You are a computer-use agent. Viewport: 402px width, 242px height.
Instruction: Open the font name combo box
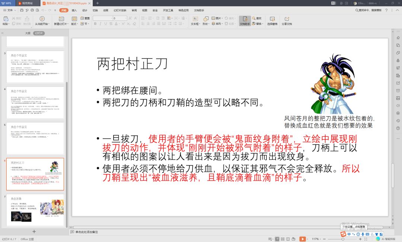(x=103, y=18)
